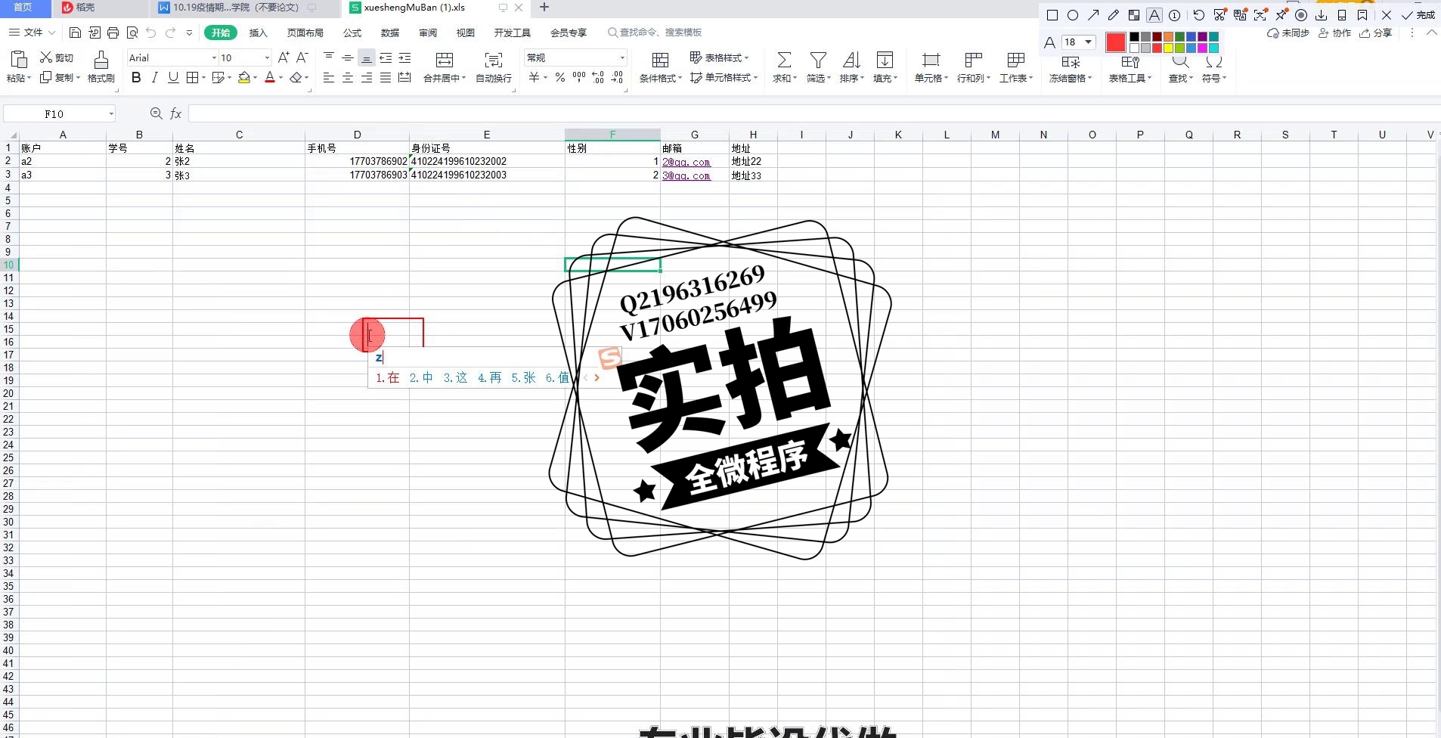Toggle underline formatting
This screenshot has height=738, width=1441.
click(173, 77)
